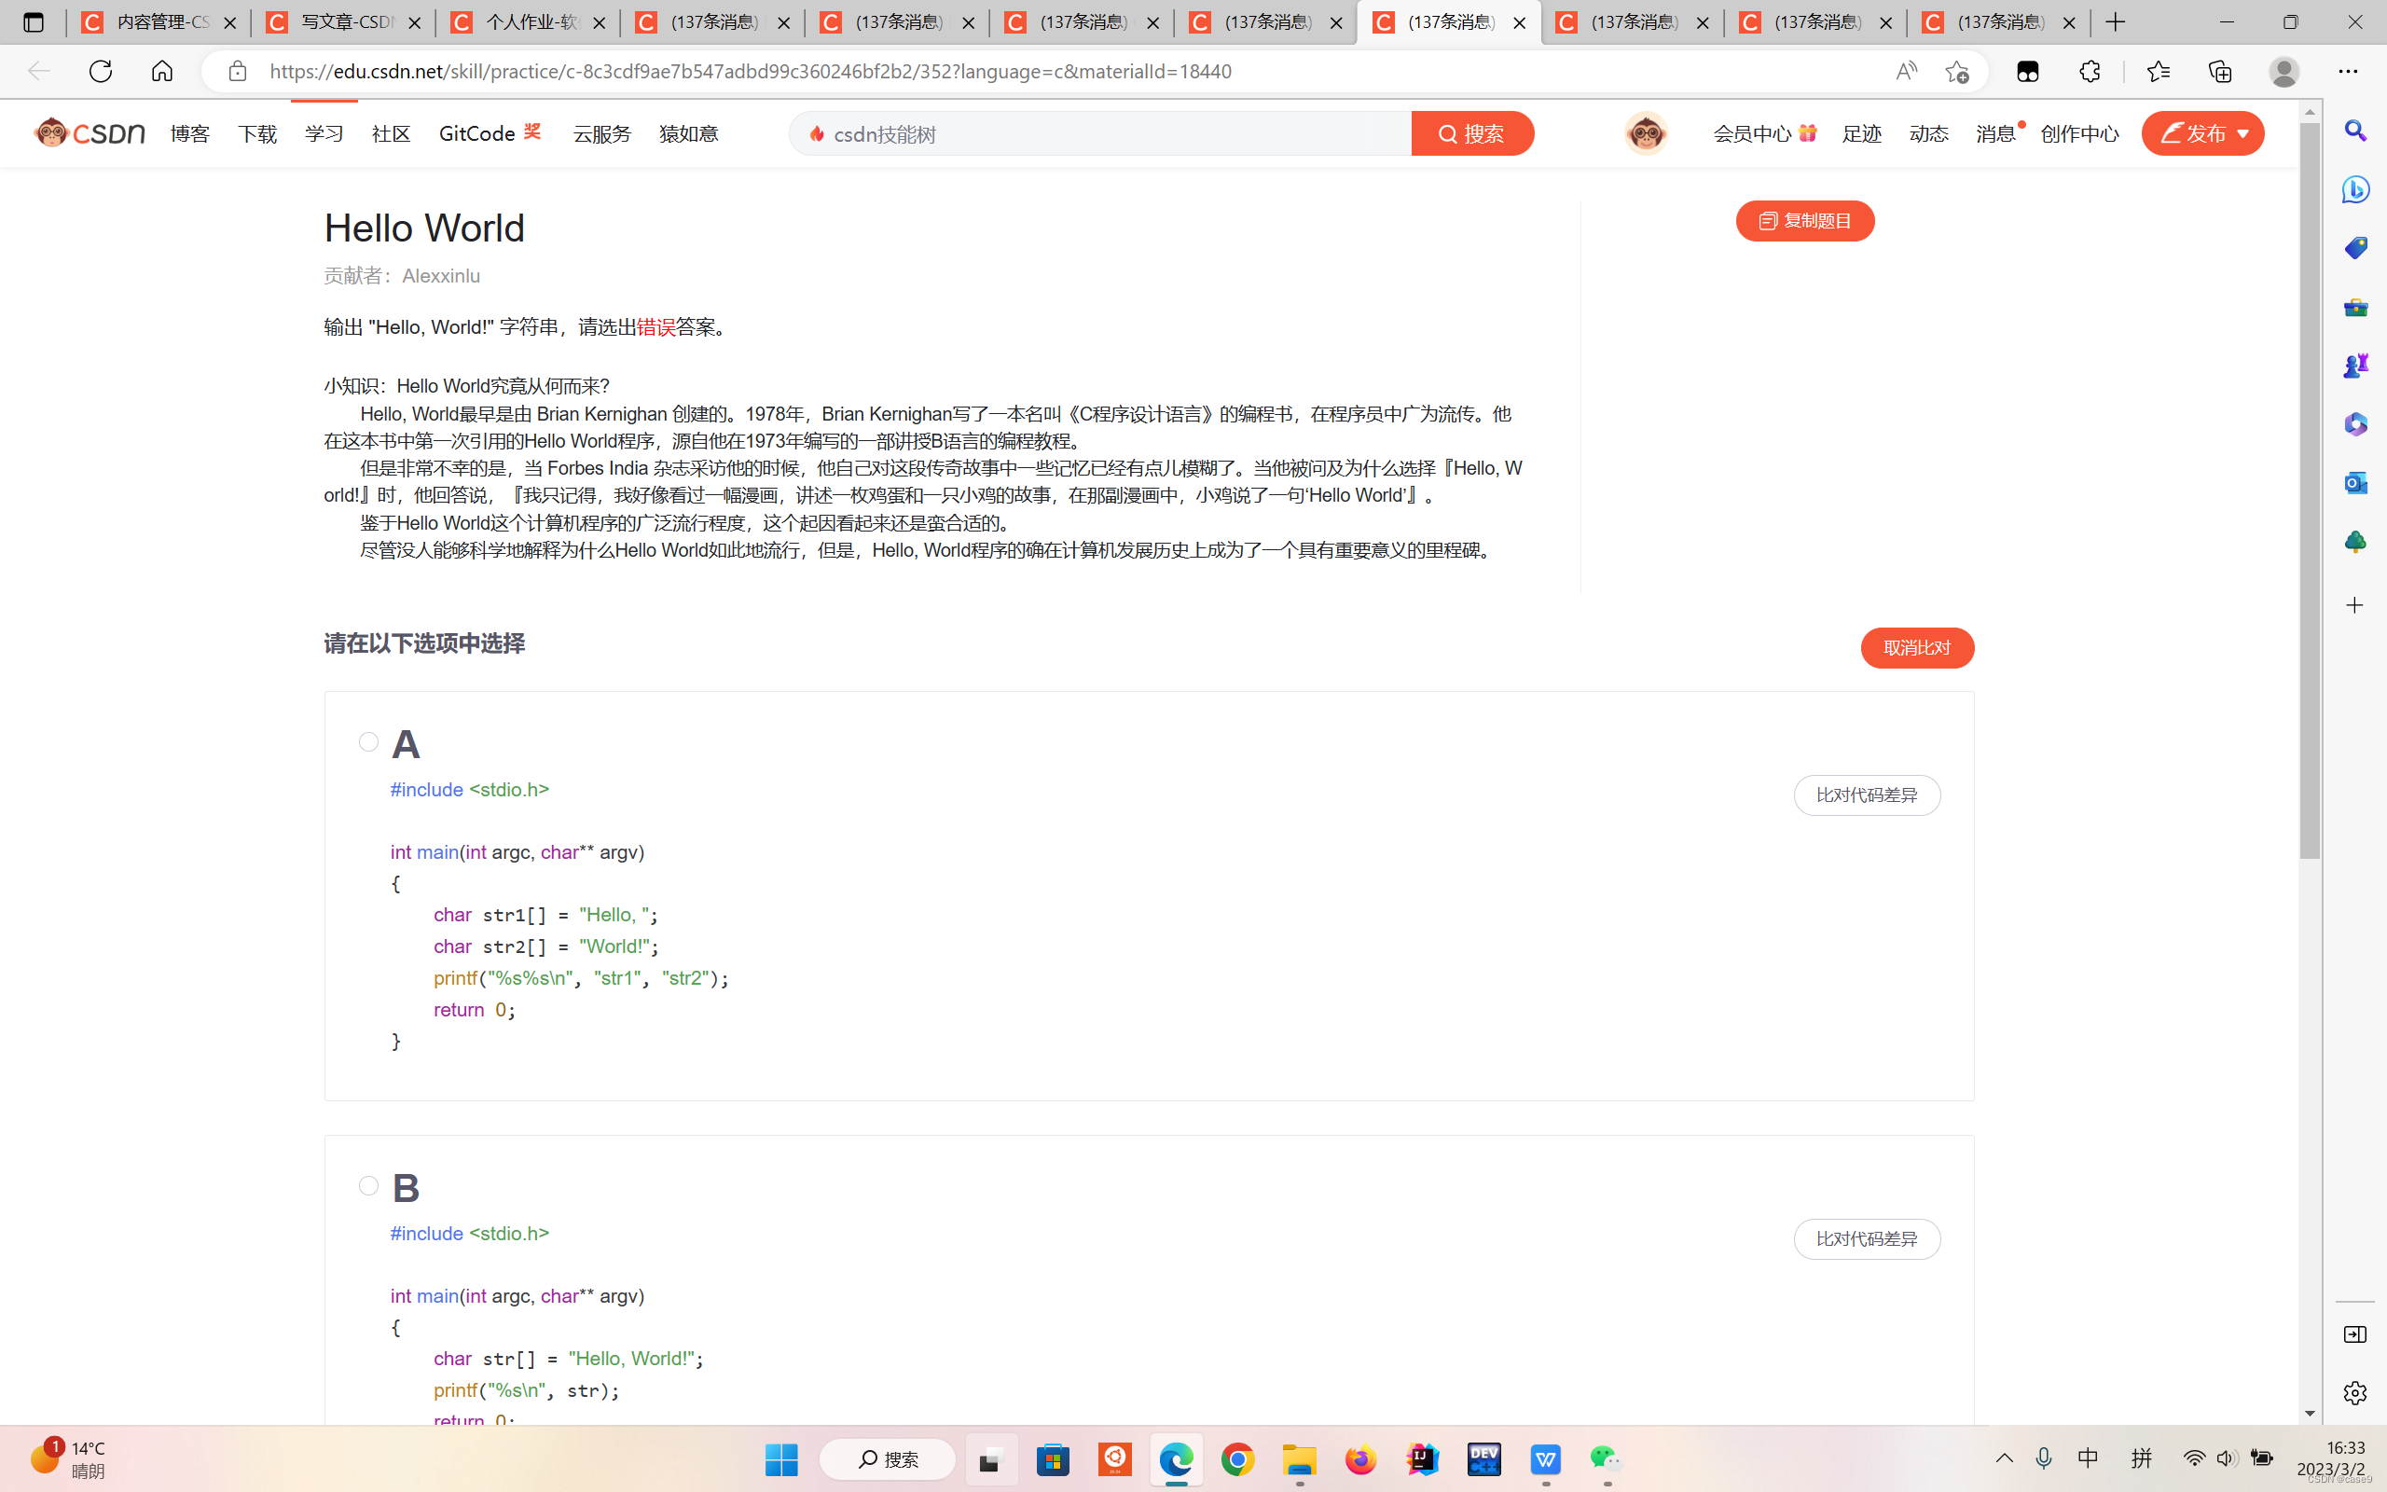This screenshot has height=1492, width=2387.
Task: Switch to the 写文章-CSDN browser tab
Action: tap(342, 21)
